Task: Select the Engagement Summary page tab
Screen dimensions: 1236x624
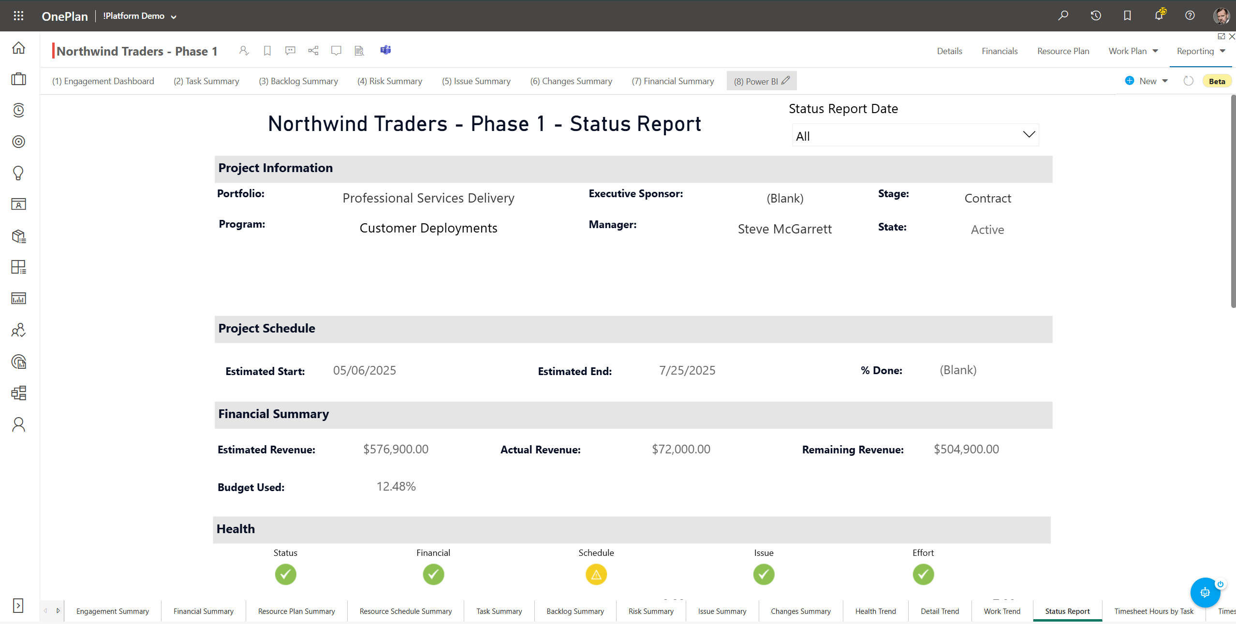Action: coord(113,611)
